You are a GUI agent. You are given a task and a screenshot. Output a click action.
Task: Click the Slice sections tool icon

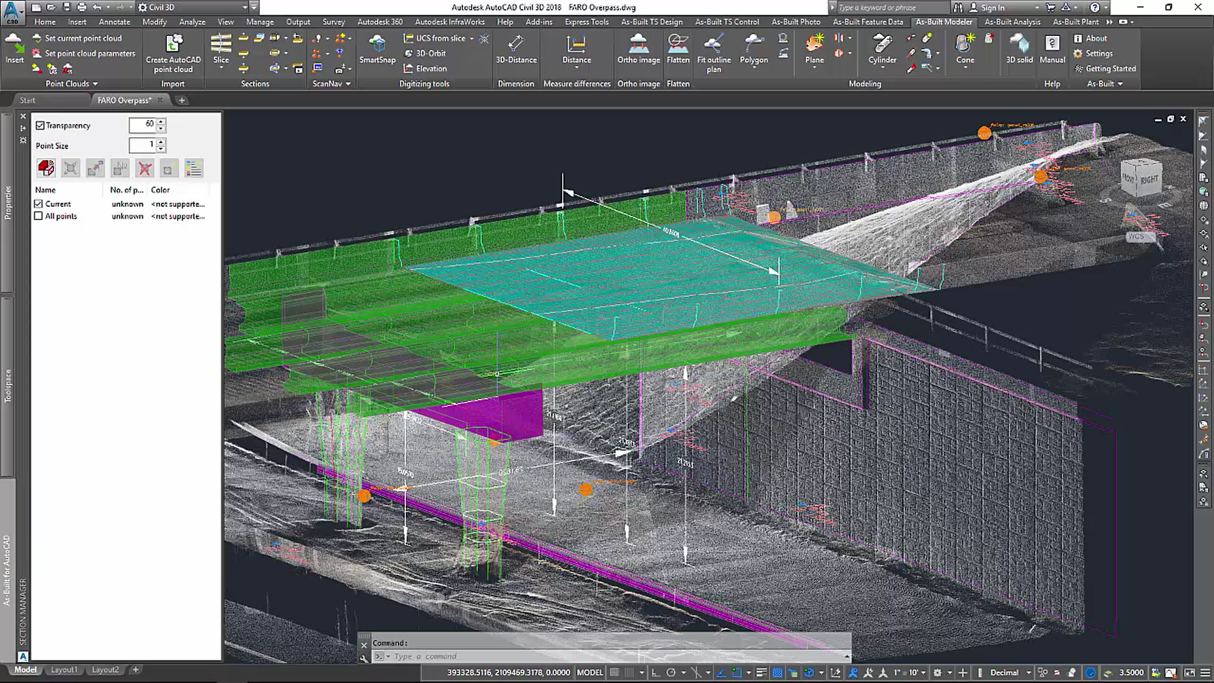[x=221, y=44]
